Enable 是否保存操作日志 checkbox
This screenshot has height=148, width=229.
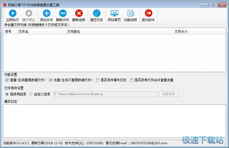tap(98, 80)
